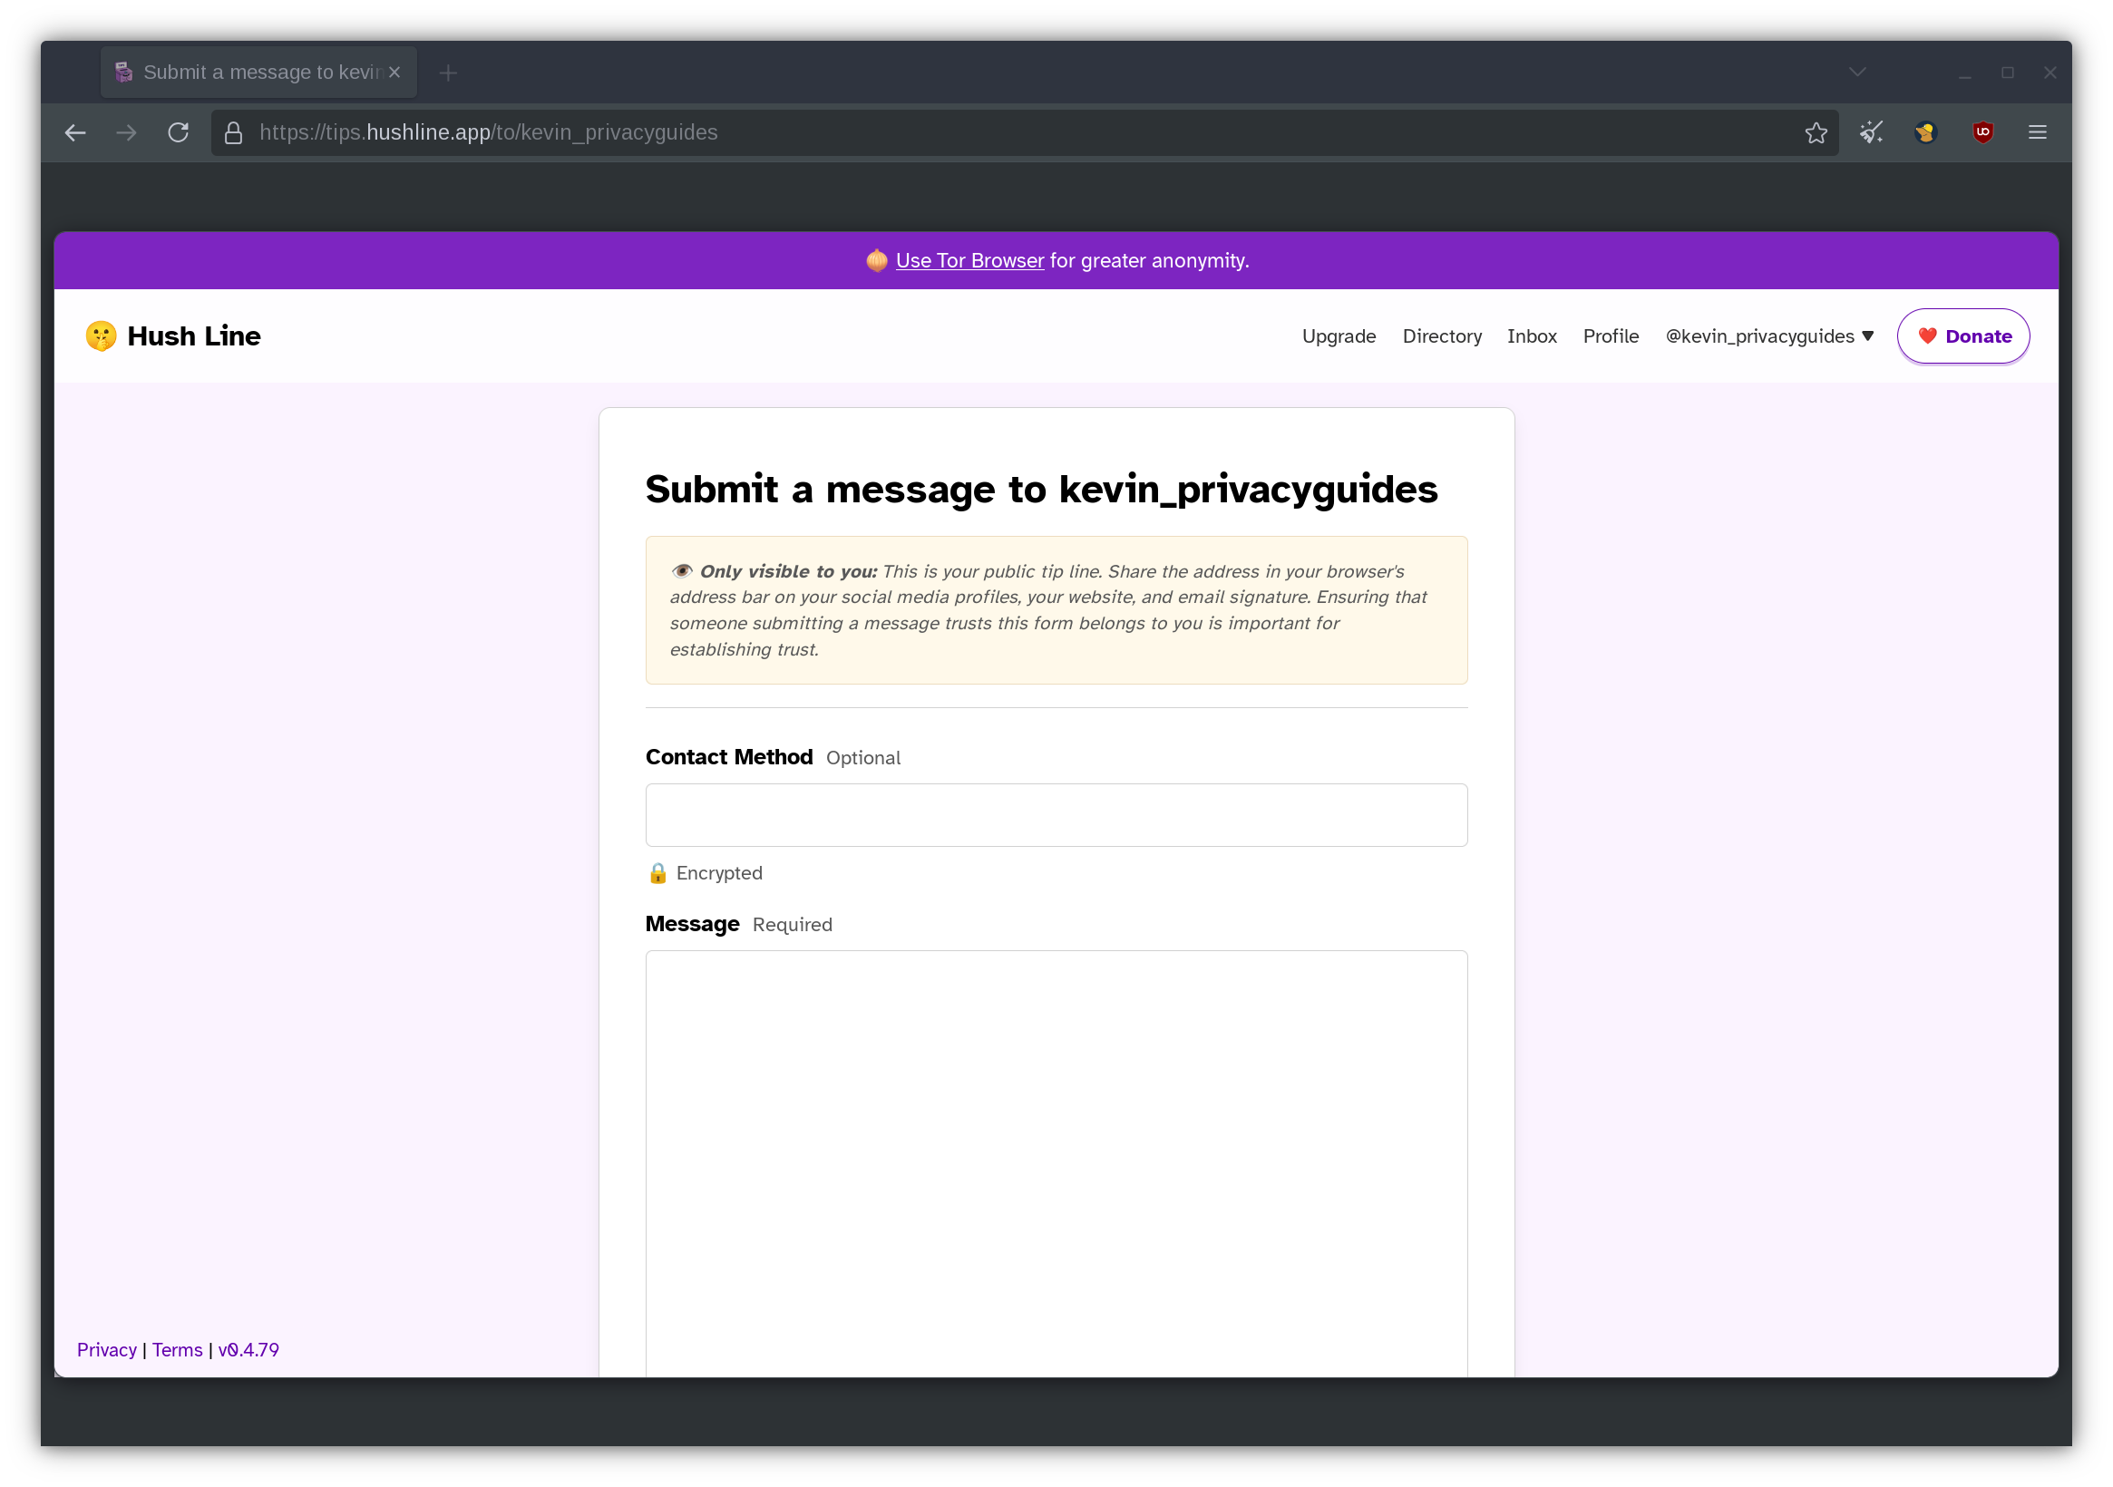Focus the Message text area
Screen dimensions: 2113x1487
[1056, 1160]
